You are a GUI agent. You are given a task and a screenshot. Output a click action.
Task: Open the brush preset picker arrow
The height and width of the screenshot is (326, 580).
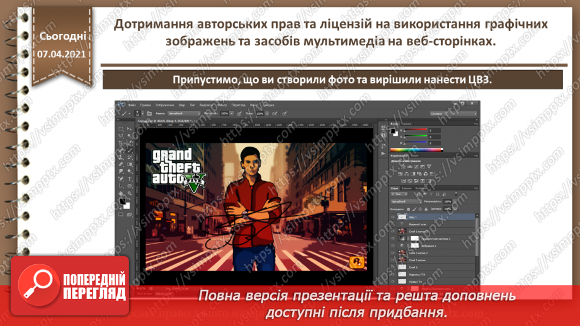click(x=143, y=113)
